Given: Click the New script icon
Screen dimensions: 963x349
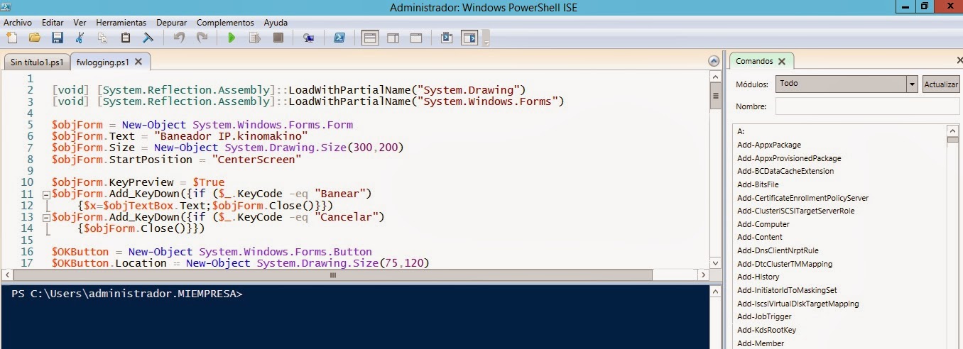Looking at the screenshot, I should click(11, 38).
